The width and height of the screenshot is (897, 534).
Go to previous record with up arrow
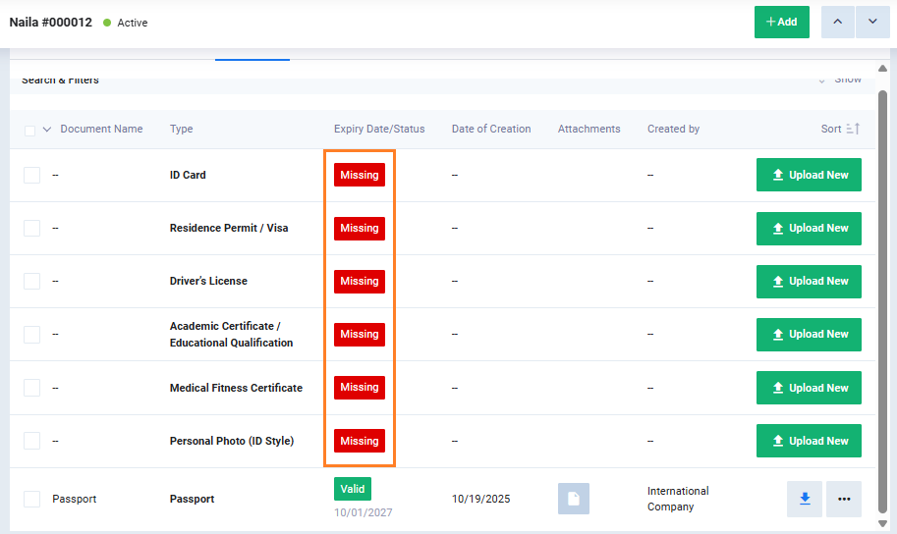click(837, 22)
